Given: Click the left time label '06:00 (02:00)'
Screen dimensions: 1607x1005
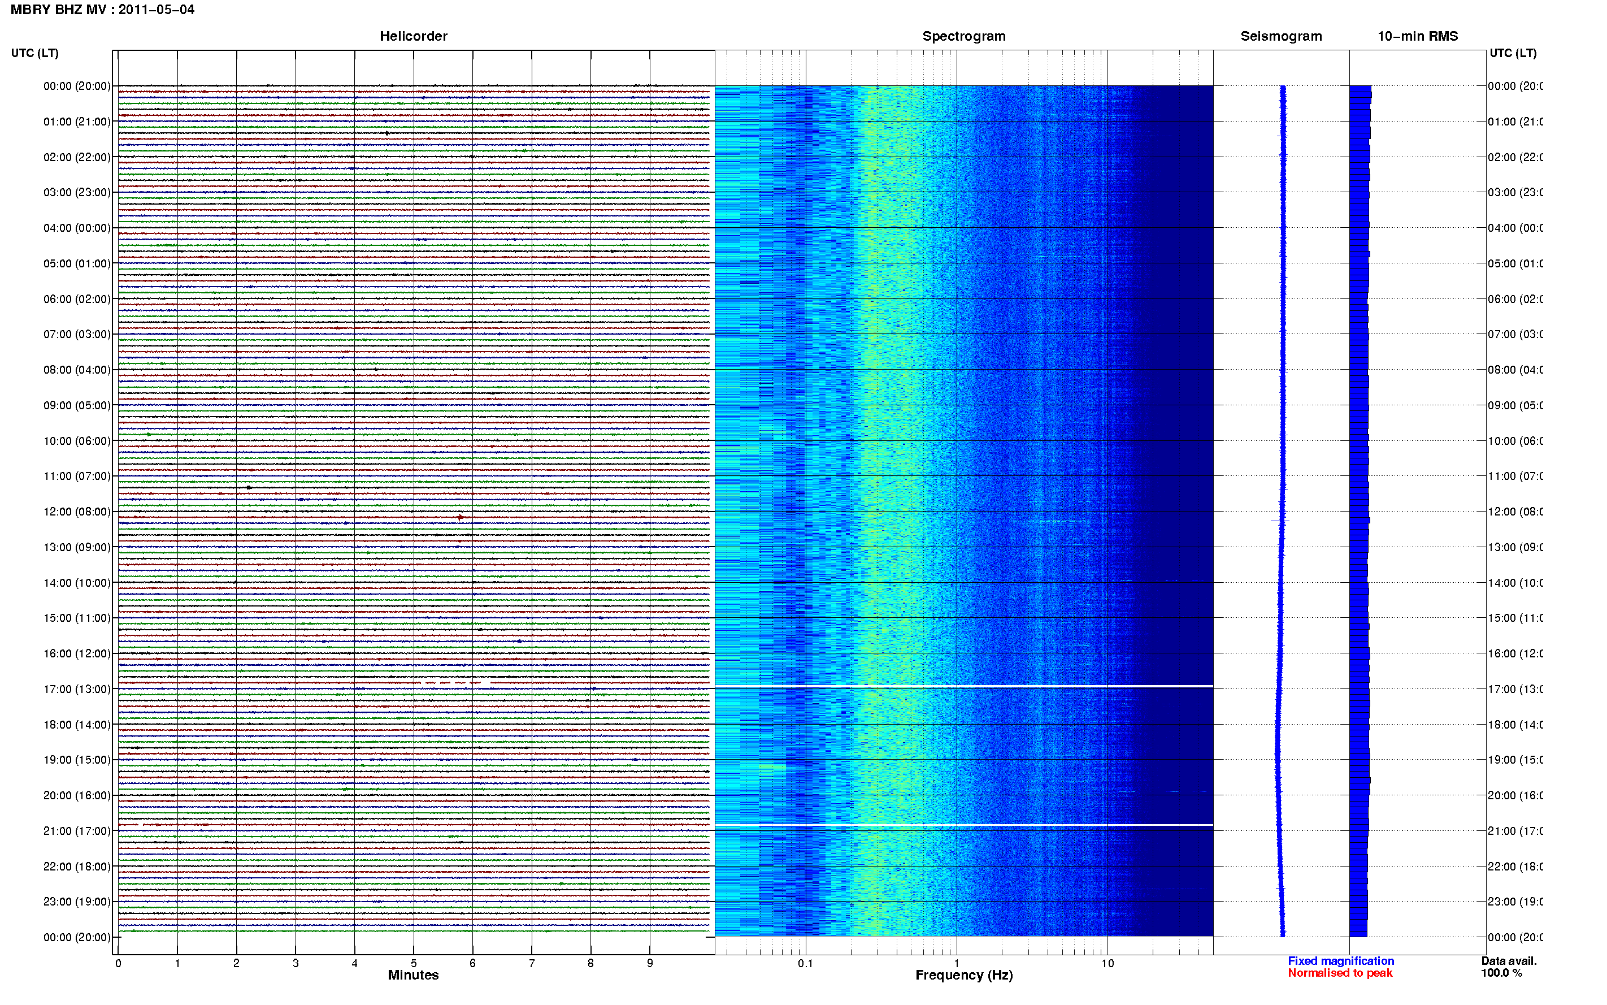Looking at the screenshot, I should (77, 299).
